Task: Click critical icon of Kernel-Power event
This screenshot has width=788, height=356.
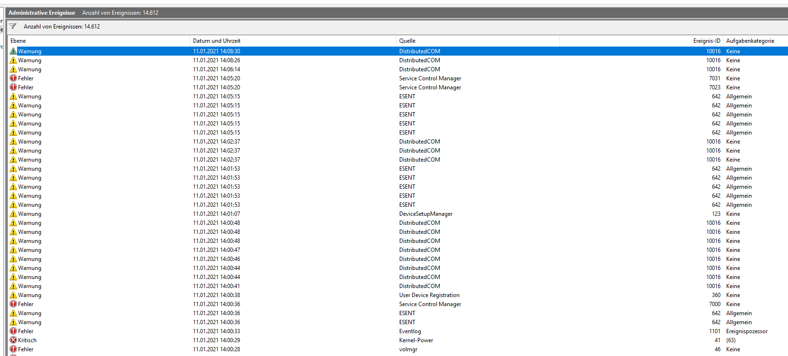Action: pyautogui.click(x=13, y=340)
